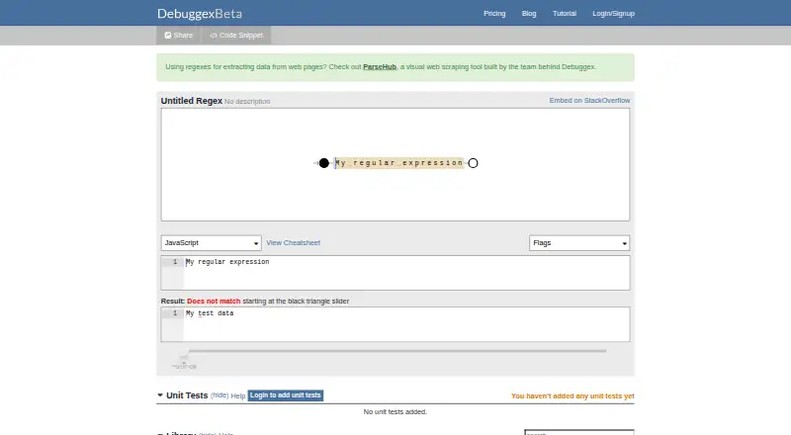The width and height of the screenshot is (791, 435).
Task: Click the black start node in the diagram
Action: coord(324,163)
